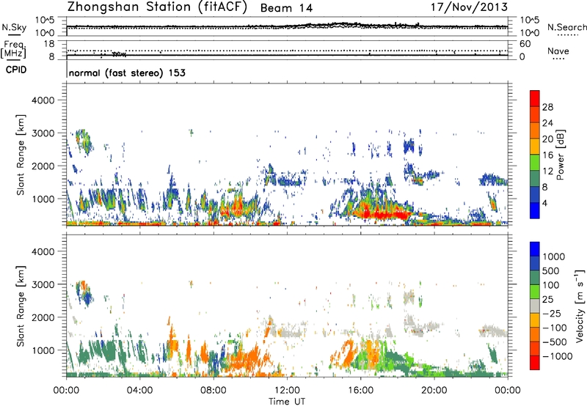587x406 pixels.
Task: Click the 'Time UT' axis label
Action: click(287, 401)
